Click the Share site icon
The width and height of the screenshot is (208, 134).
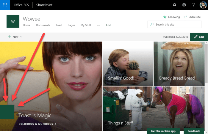pos(185,17)
